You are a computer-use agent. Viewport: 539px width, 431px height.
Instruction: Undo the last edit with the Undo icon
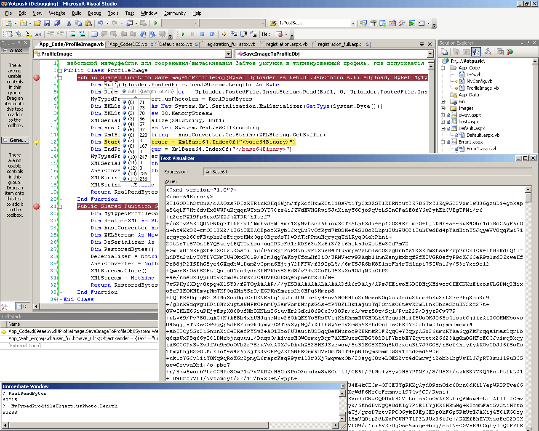click(x=101, y=23)
